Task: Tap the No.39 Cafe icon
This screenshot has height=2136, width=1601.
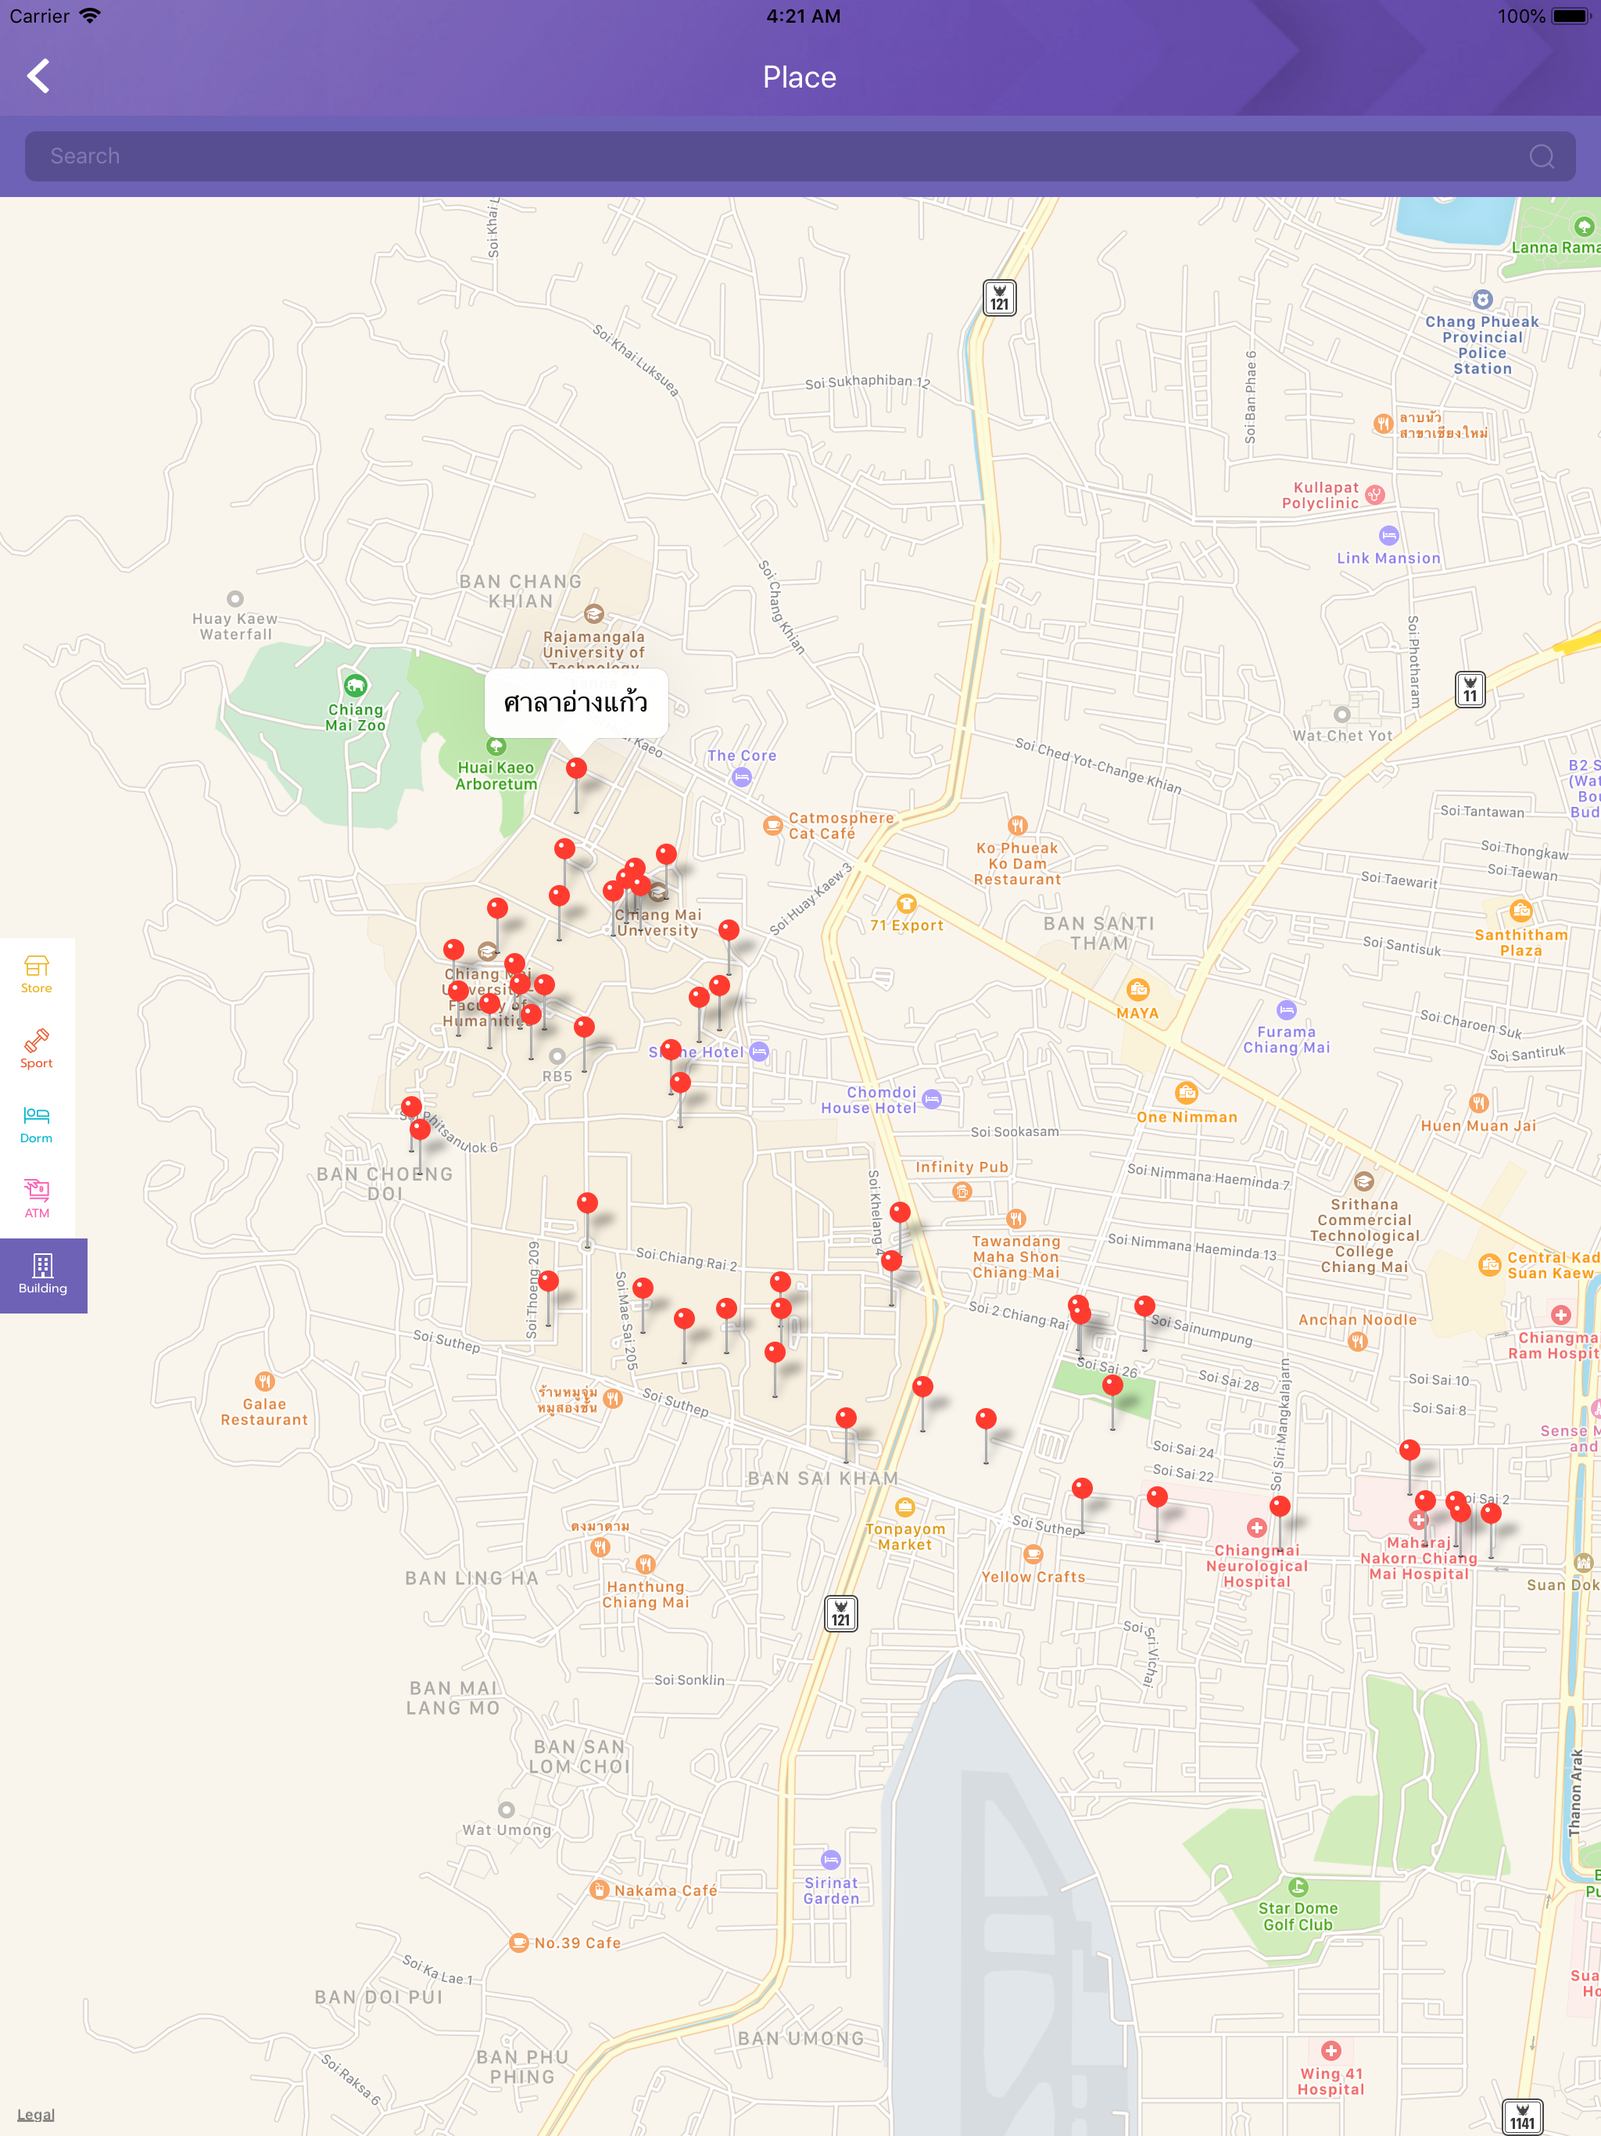Action: (x=518, y=1943)
